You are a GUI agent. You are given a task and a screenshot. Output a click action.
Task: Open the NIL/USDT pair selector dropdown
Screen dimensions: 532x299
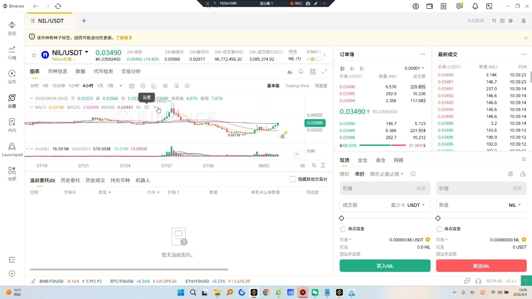86,52
